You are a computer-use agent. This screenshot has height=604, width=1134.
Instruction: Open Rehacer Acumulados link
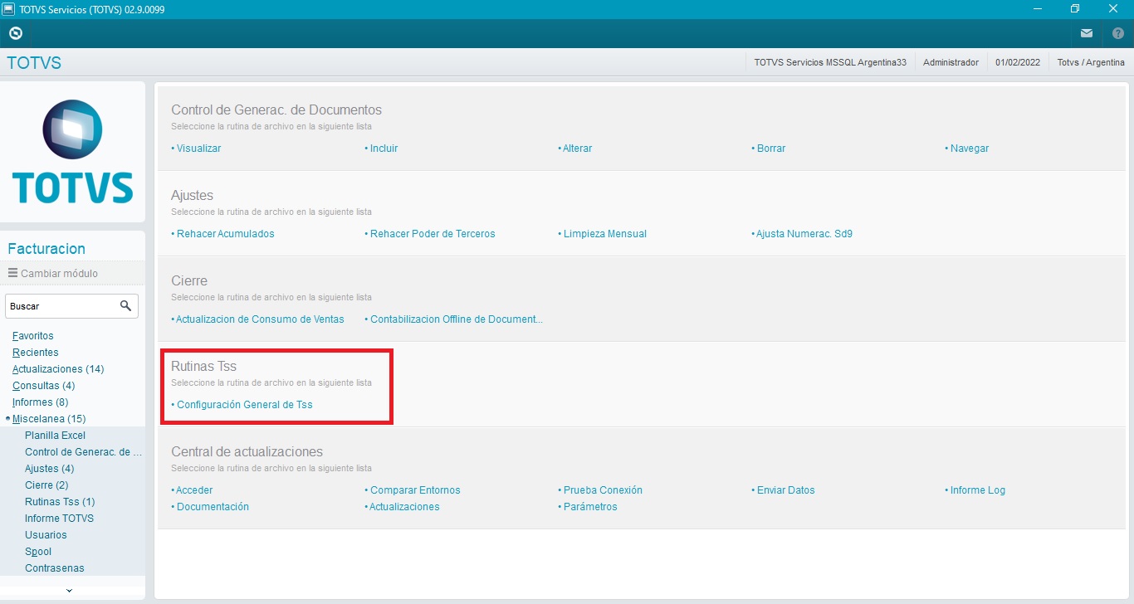point(225,234)
